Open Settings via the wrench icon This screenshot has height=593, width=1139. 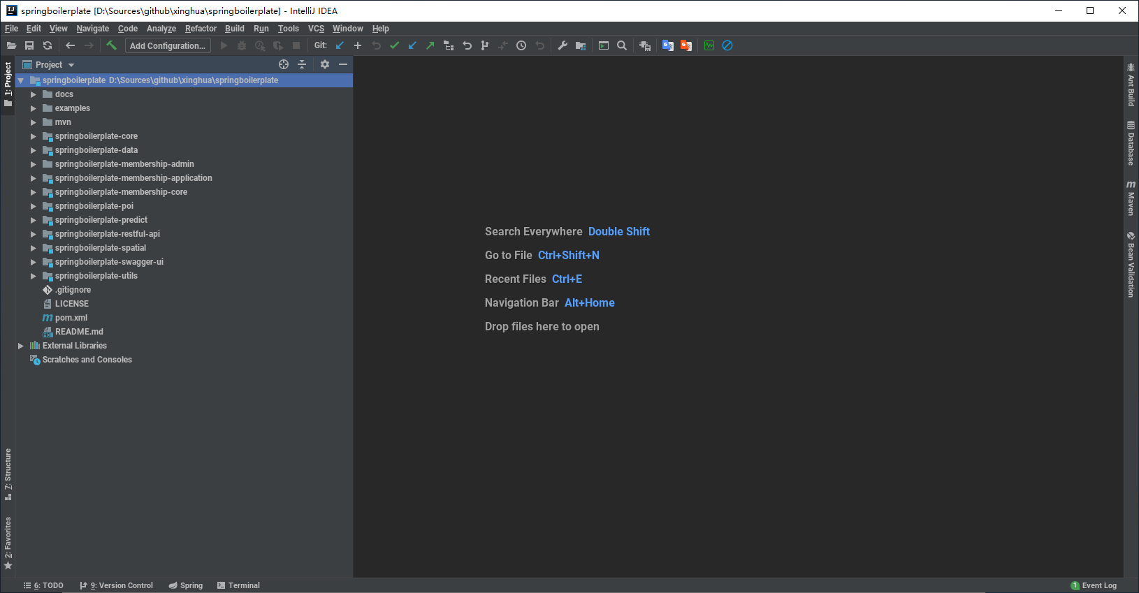pos(563,45)
